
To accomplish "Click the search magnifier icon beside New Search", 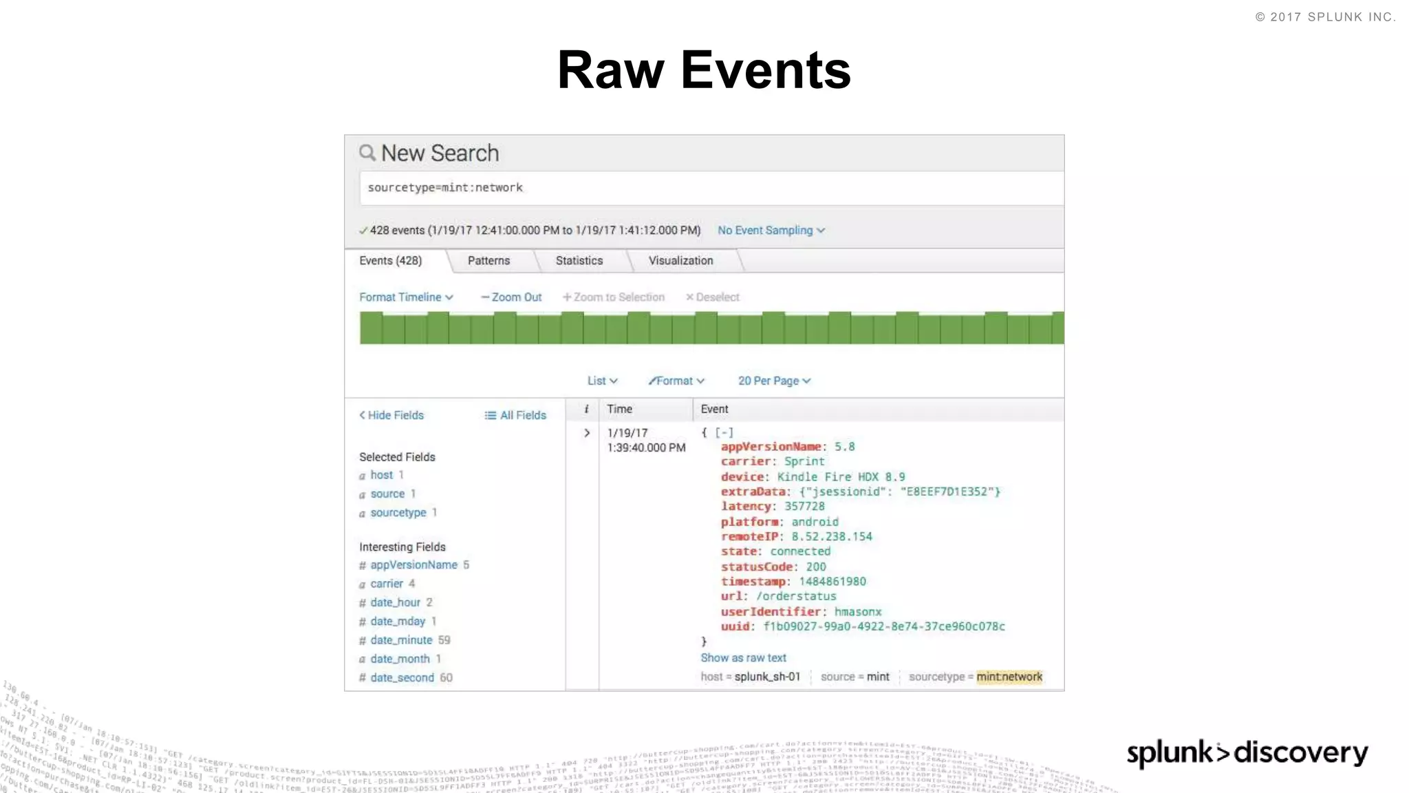I will click(367, 153).
